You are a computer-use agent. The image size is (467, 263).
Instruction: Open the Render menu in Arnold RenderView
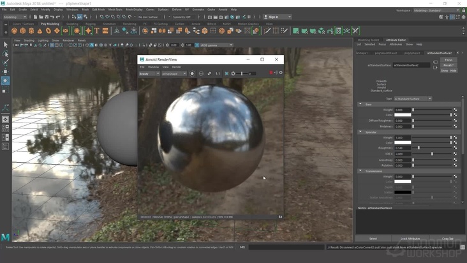coord(177,67)
